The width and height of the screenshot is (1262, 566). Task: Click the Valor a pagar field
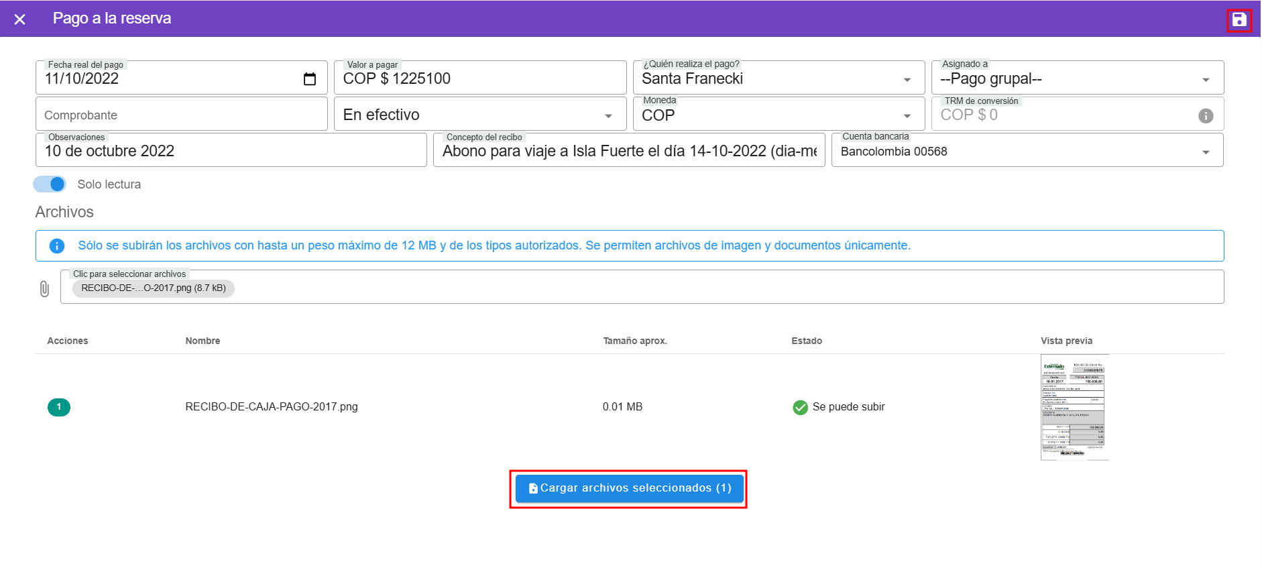point(479,79)
